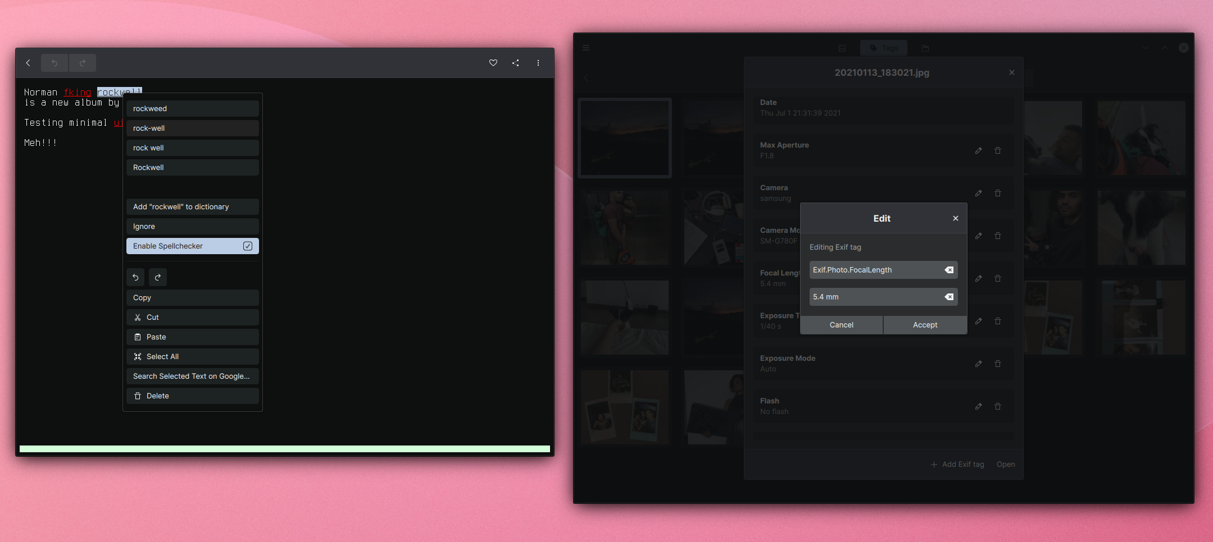
Task: Click Add Exif tag button
Action: 957,465
